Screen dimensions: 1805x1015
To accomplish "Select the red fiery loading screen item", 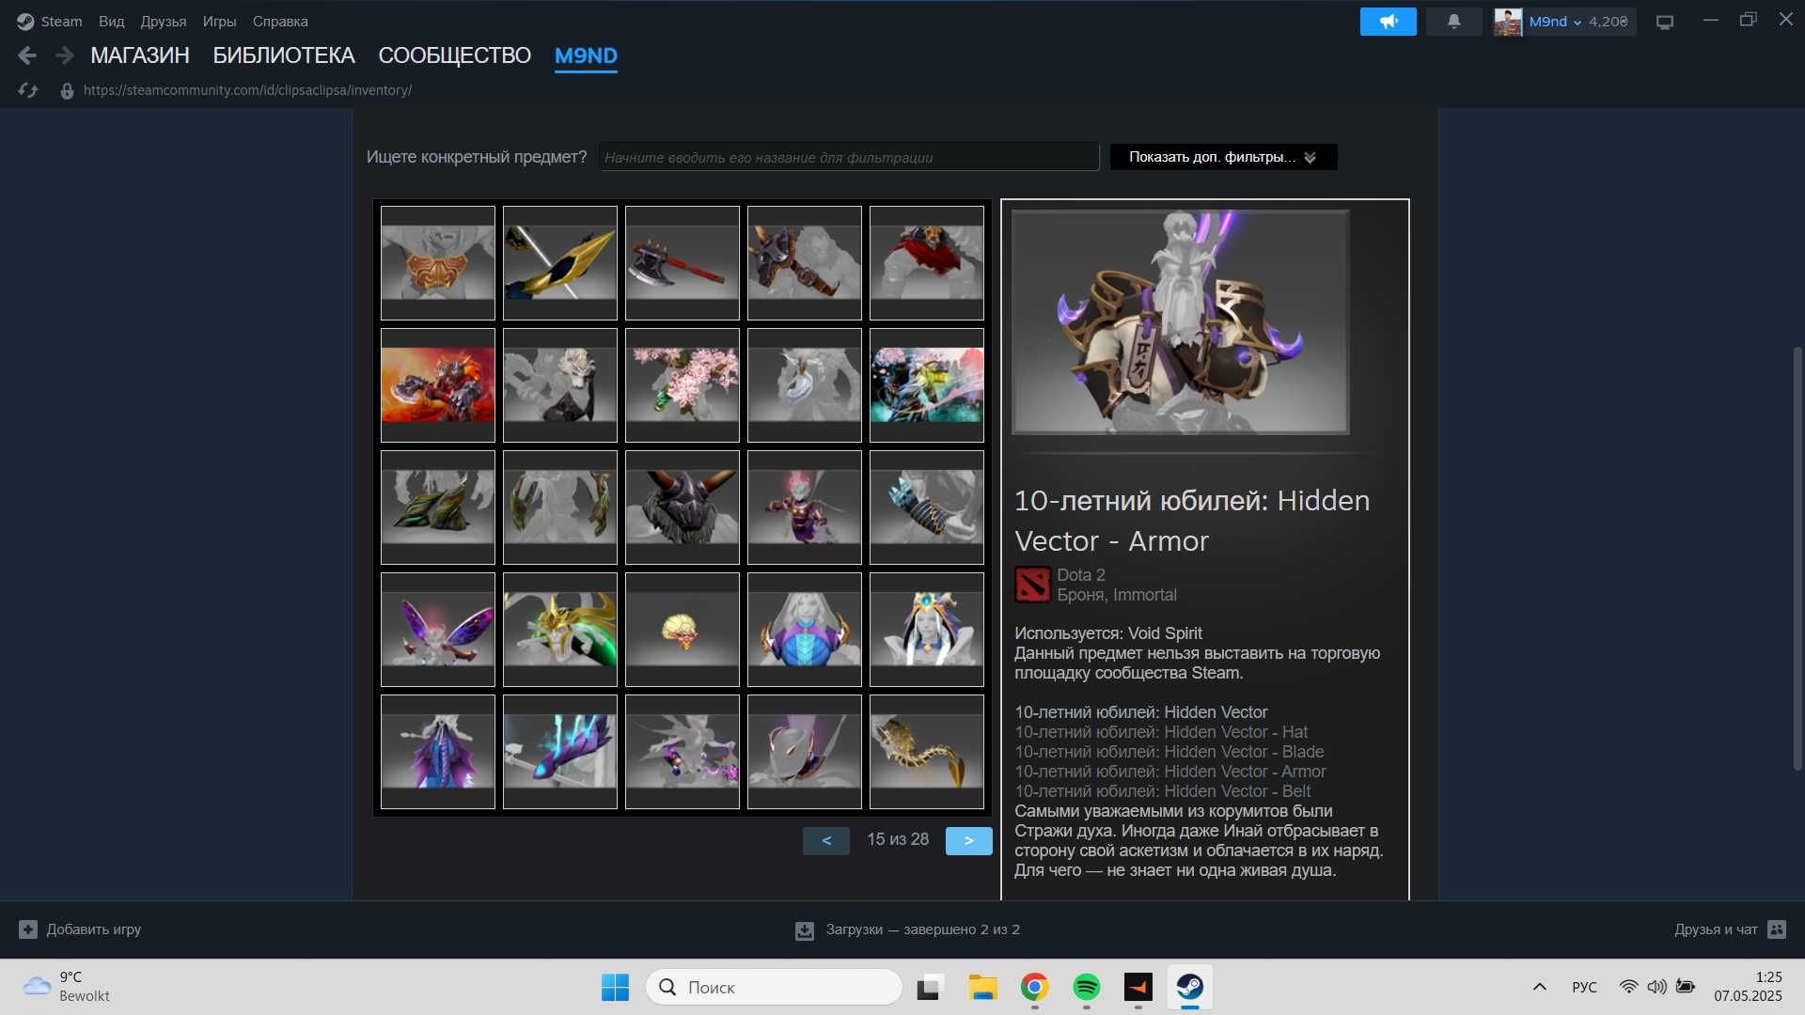I will pyautogui.click(x=438, y=385).
